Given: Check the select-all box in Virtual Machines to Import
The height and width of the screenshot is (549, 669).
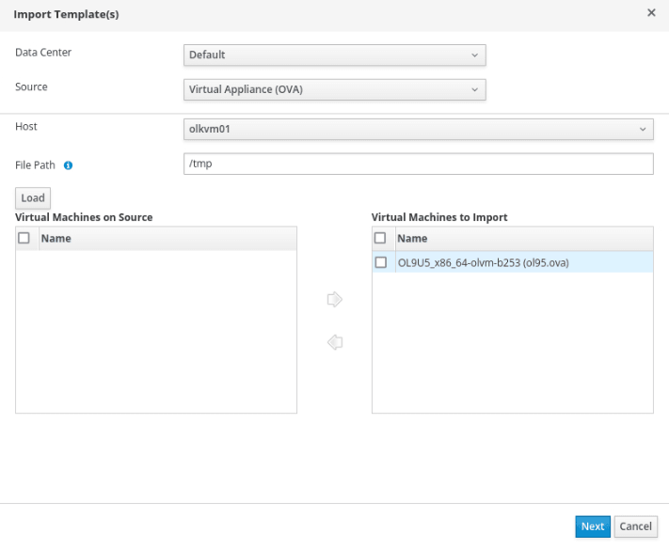Looking at the screenshot, I should point(381,239).
